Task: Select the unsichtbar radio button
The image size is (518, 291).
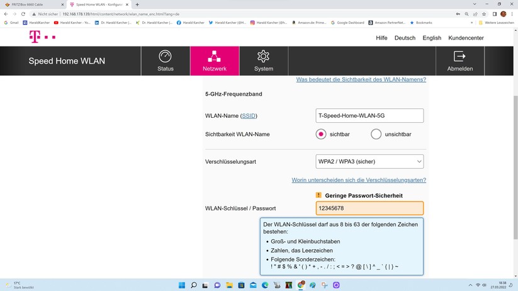Action: (x=376, y=134)
